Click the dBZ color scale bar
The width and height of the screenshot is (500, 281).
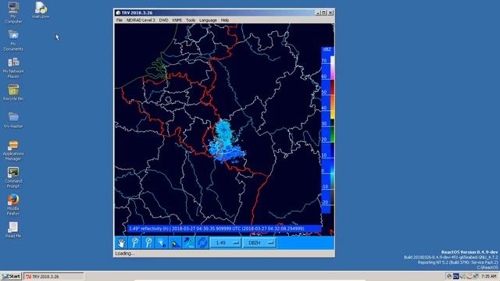(x=328, y=130)
